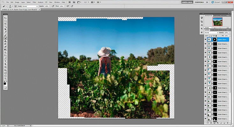Screen dimensions: 234x127
Task: Open CS Live services
Action: 216,2
